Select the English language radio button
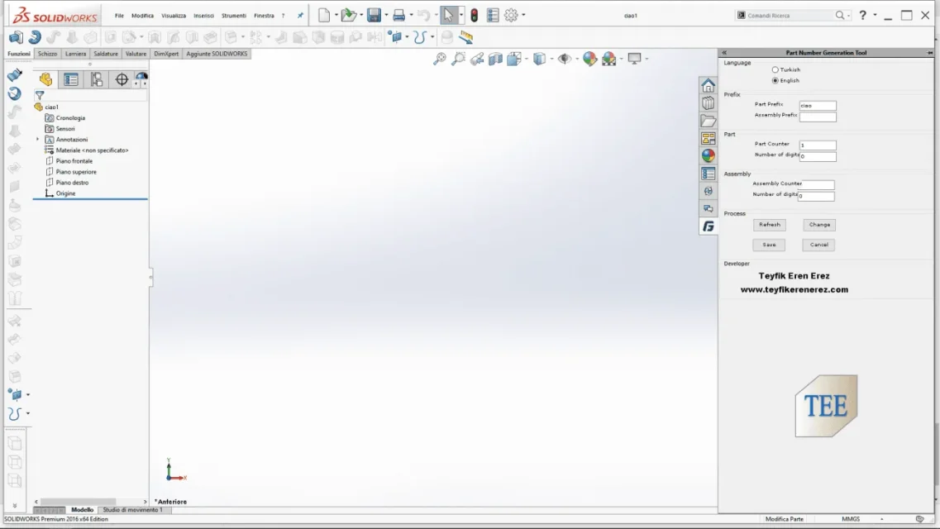Image resolution: width=940 pixels, height=529 pixels. [775, 80]
